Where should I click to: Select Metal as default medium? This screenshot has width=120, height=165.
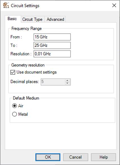[x=14, y=114]
